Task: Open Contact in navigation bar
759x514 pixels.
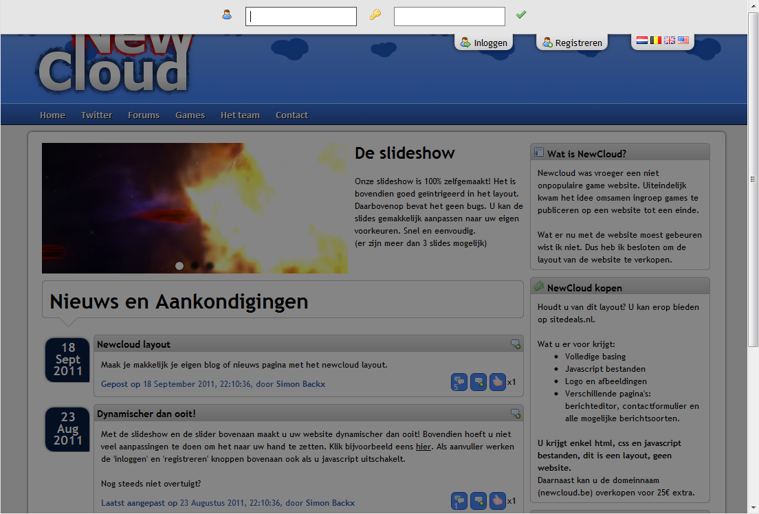Action: [x=292, y=115]
